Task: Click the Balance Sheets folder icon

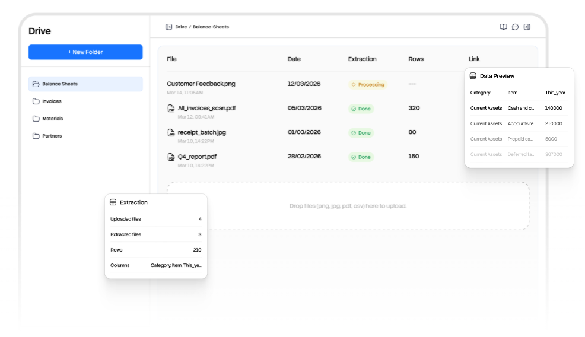Action: click(x=36, y=84)
